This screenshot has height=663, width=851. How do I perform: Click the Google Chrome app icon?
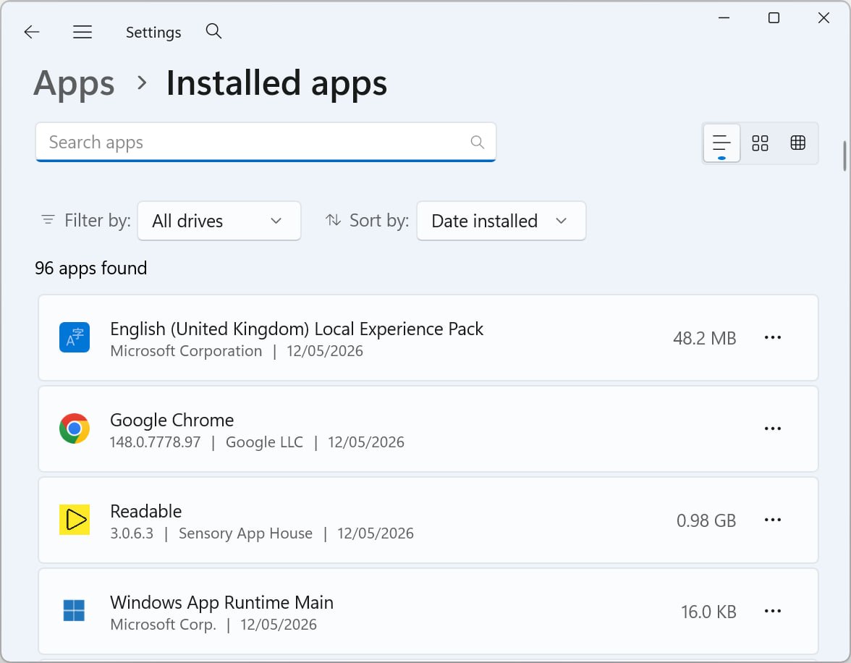[75, 428]
